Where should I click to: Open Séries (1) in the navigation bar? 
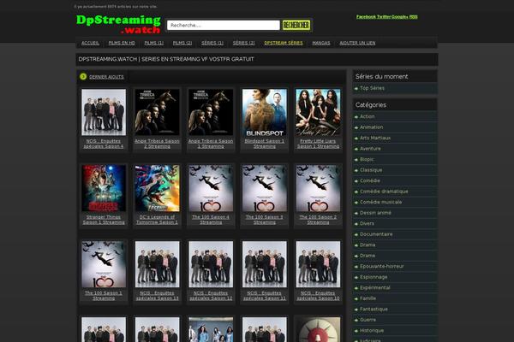pos(212,43)
